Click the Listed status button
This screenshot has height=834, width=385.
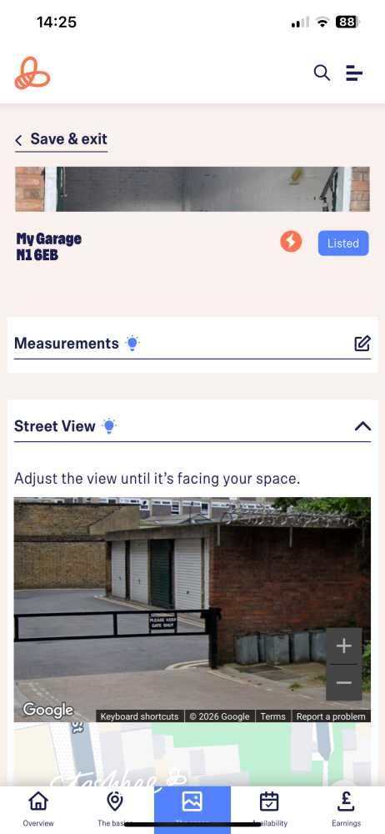point(343,243)
